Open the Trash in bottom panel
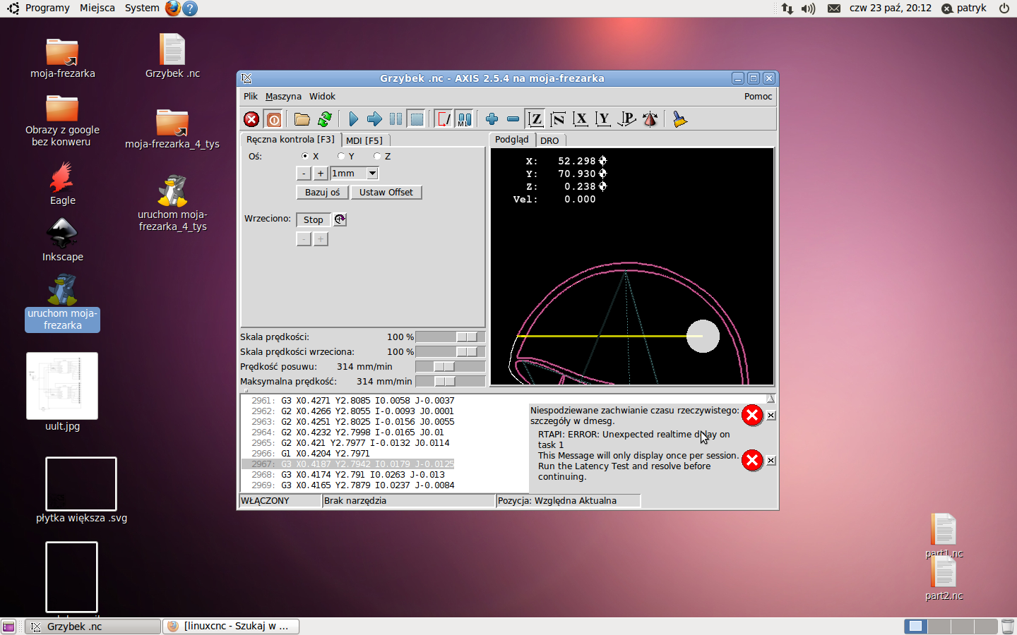 1008,627
